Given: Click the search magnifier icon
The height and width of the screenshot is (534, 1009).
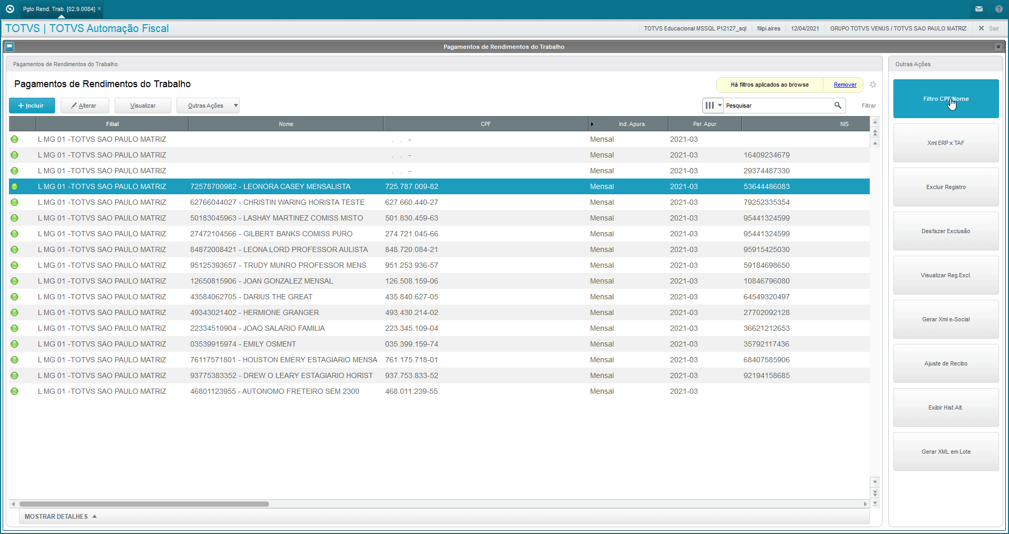Looking at the screenshot, I should point(838,106).
